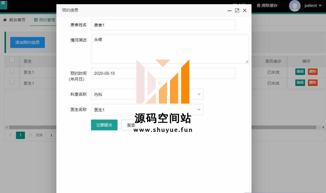Close the 预约信息 dialog
This screenshot has height=193, width=326.
pyautogui.click(x=245, y=10)
